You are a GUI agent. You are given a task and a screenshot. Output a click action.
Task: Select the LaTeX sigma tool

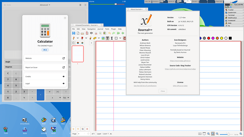112,38
